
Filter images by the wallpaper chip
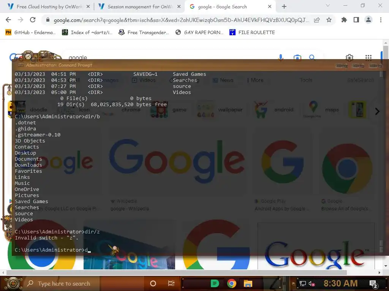click(220, 110)
